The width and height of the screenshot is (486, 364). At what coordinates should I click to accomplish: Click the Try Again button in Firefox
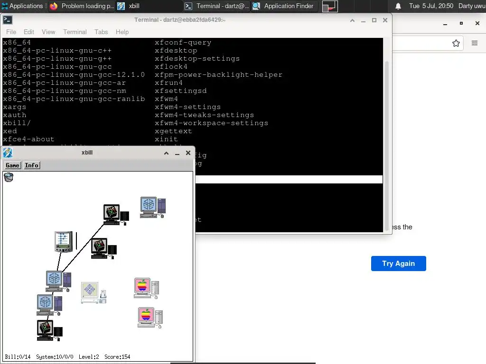pos(398,264)
